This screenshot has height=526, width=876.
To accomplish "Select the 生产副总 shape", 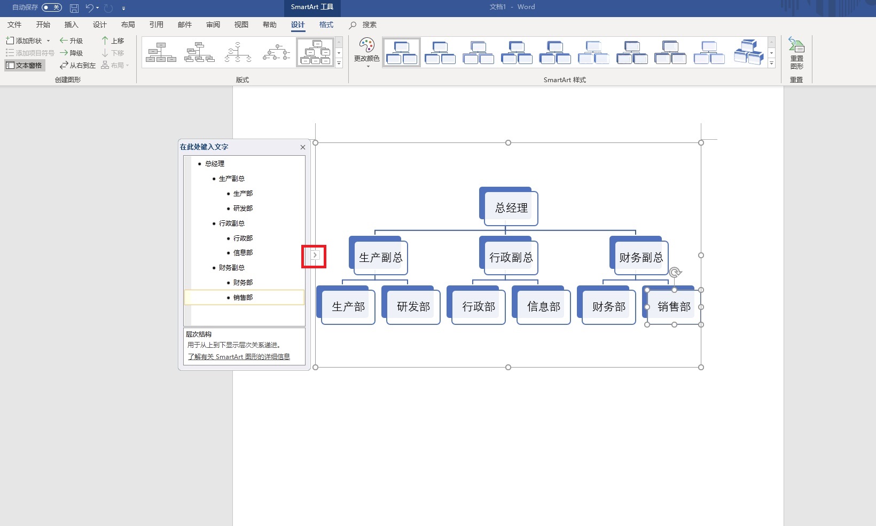I will [x=380, y=258].
